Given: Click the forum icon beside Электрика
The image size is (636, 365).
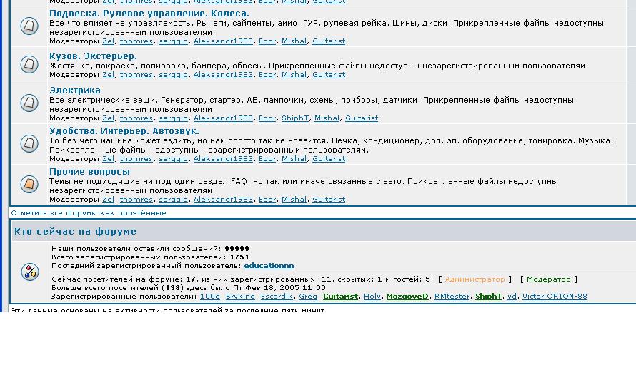Looking at the screenshot, I should point(29,103).
